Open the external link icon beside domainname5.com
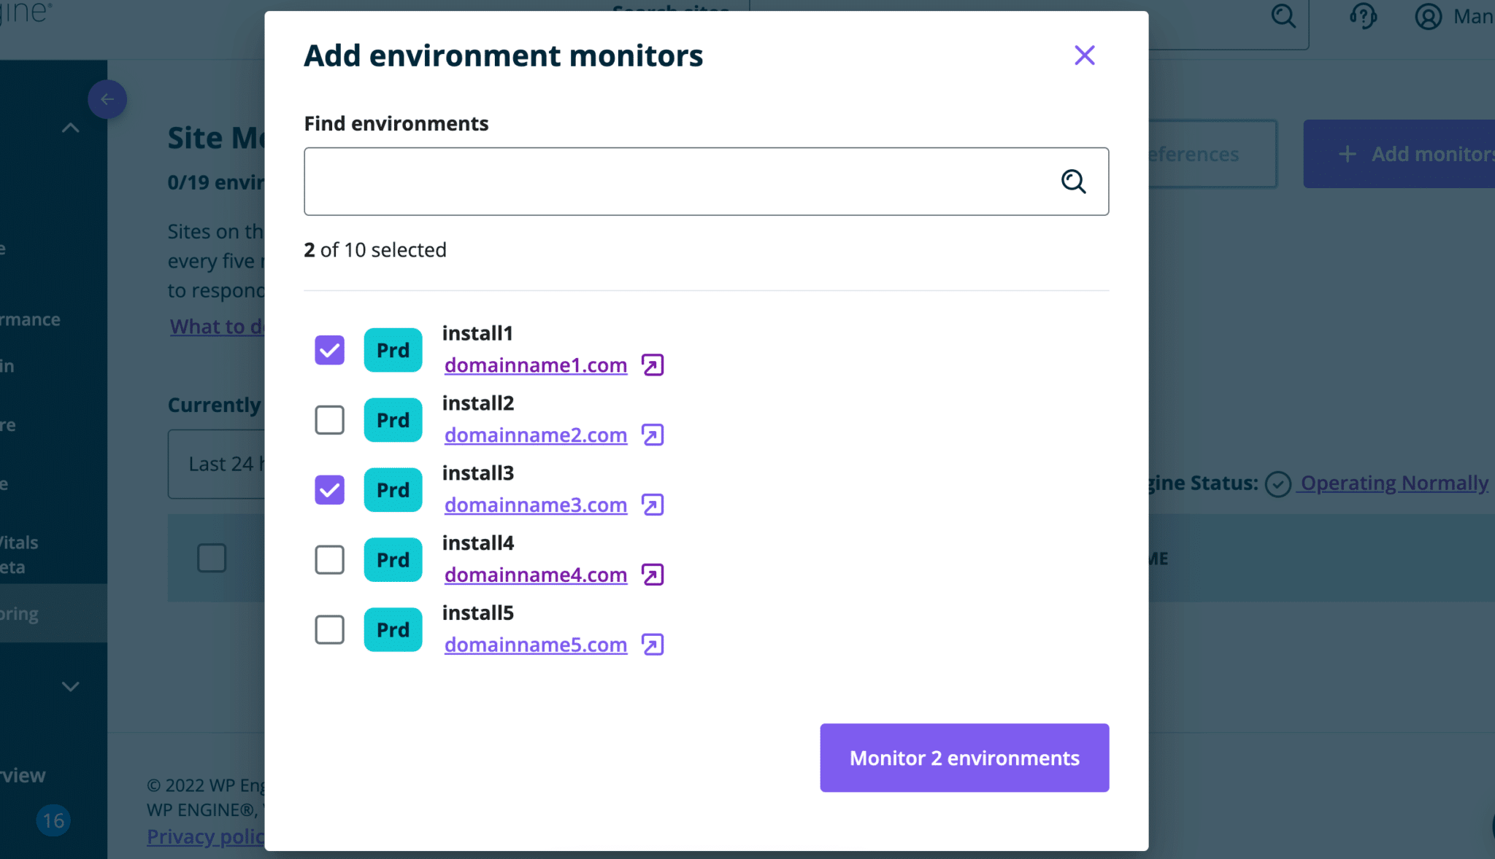Viewport: 1495px width, 859px height. (x=652, y=645)
